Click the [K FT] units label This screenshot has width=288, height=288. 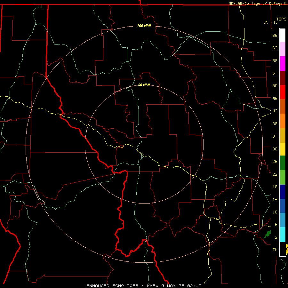[270, 22]
